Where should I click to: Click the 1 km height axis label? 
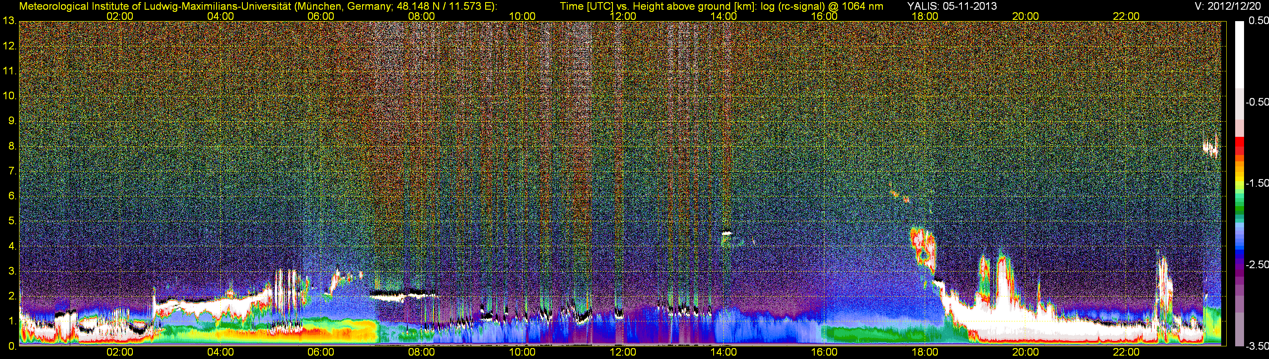(x=12, y=321)
